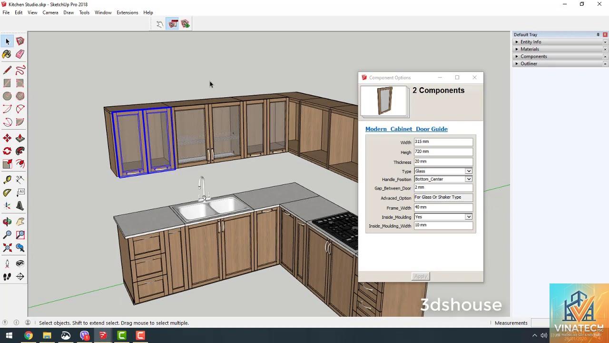Select the 3D Text tool

pos(20,206)
